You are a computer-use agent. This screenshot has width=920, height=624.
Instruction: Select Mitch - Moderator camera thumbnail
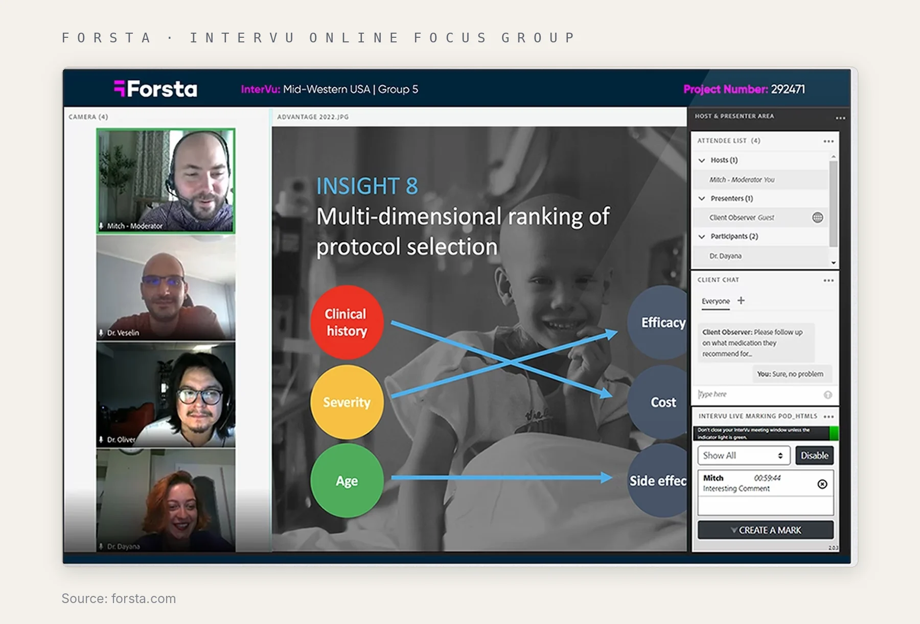[166, 181]
